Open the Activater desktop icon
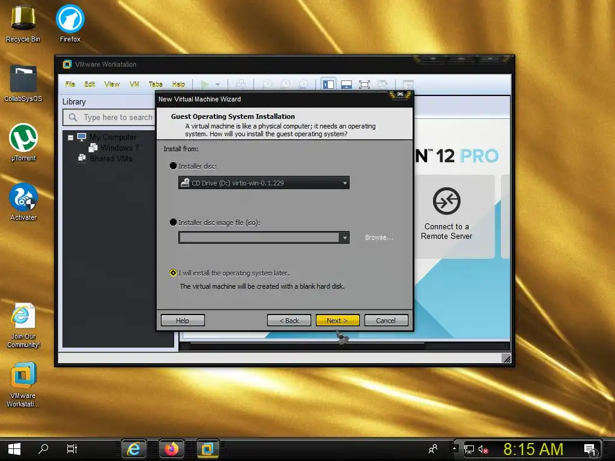This screenshot has height=461, width=615. click(x=23, y=202)
